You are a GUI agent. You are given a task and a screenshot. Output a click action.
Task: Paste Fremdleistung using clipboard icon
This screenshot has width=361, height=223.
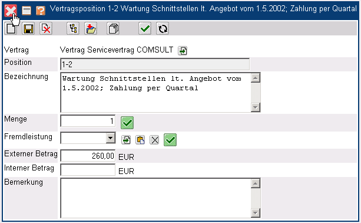click(140, 140)
